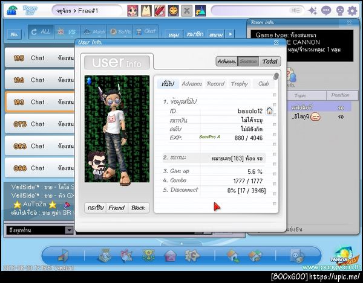Click the stairs building icon in bottom toolbar
The image size is (363, 283).
pyautogui.click(x=105, y=255)
